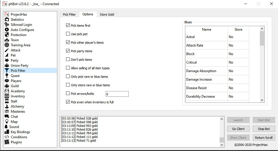Uncheck Pick items first checkbox
The width and height of the screenshot is (278, 151).
click(x=68, y=26)
